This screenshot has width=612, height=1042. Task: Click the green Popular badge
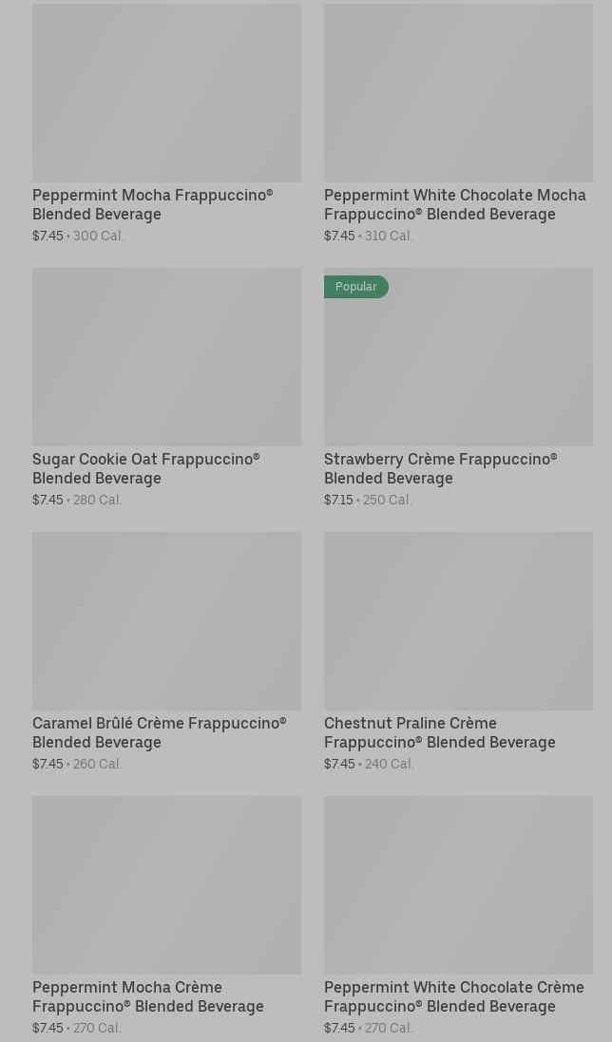(356, 287)
